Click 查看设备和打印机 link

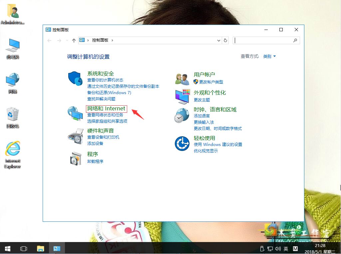pos(103,137)
